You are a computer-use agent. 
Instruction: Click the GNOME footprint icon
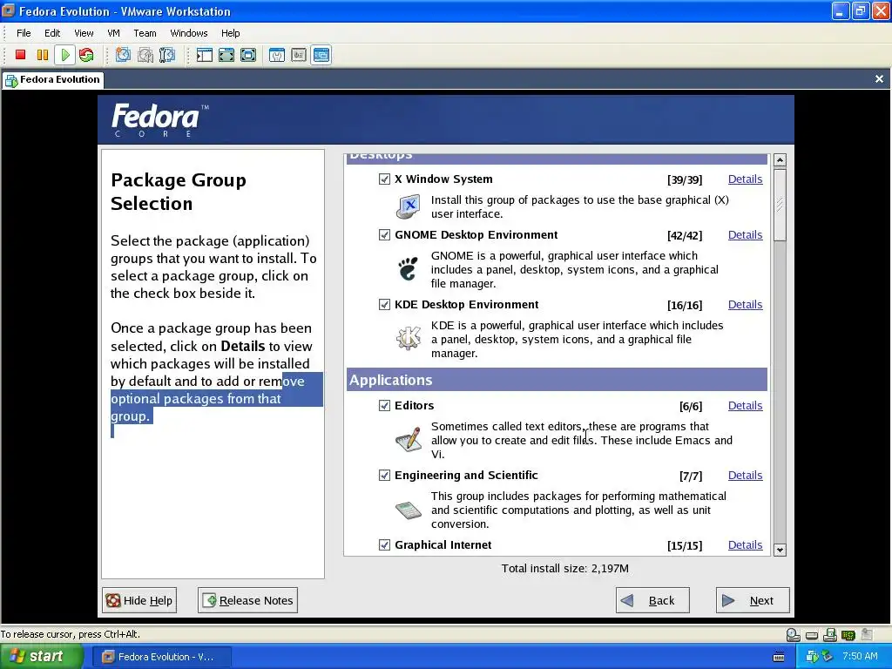click(x=408, y=269)
